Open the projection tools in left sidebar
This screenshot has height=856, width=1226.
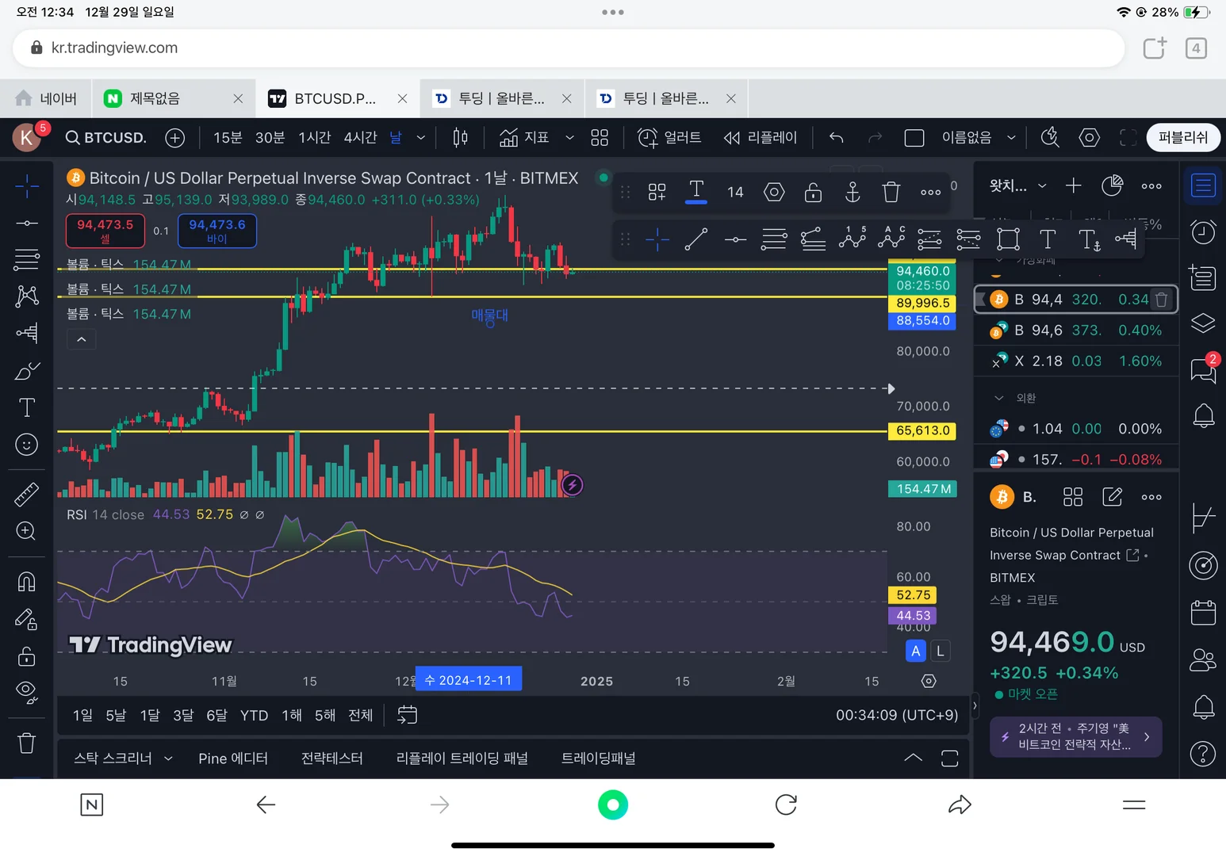(27, 333)
